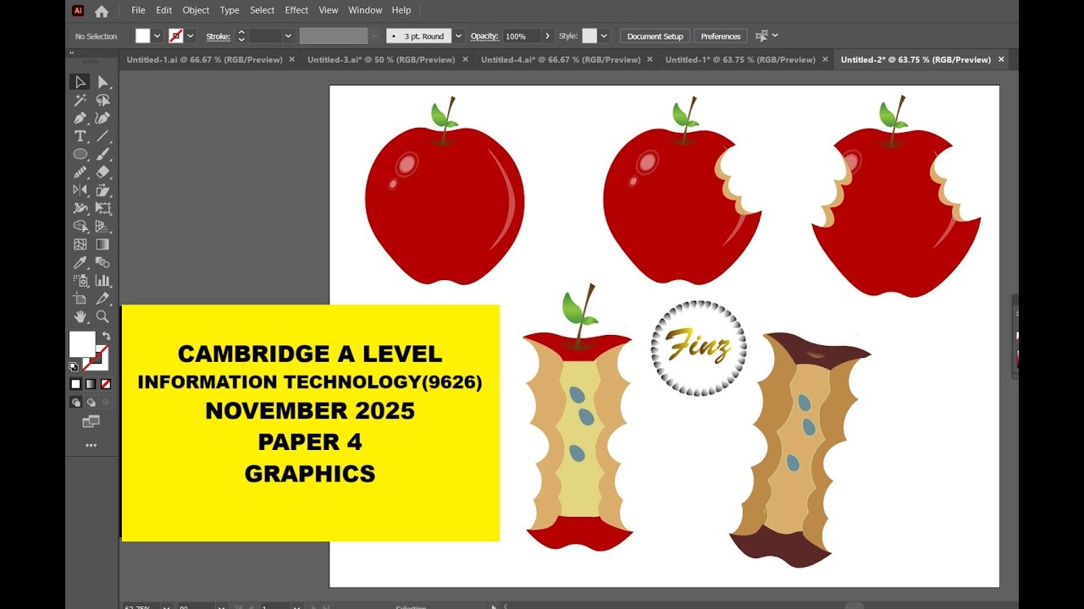Select the Gradient tool
The height and width of the screenshot is (609, 1084).
102,244
